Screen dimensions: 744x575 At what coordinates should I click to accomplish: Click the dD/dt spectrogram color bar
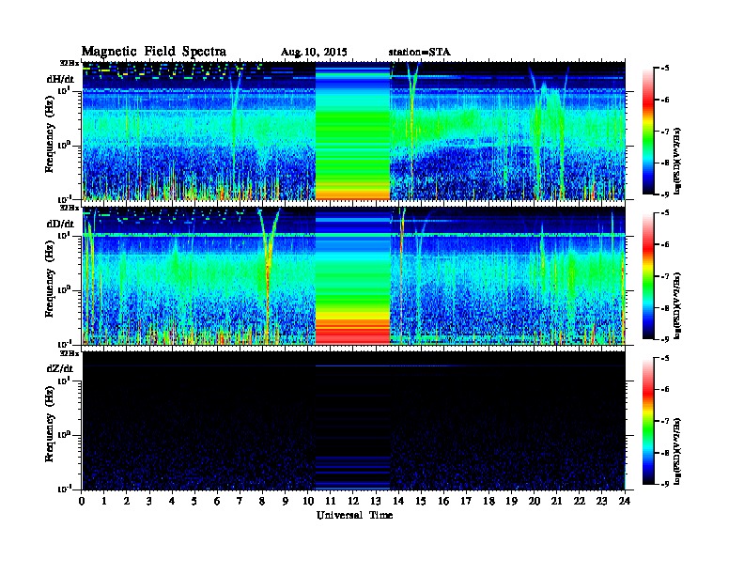(x=648, y=275)
